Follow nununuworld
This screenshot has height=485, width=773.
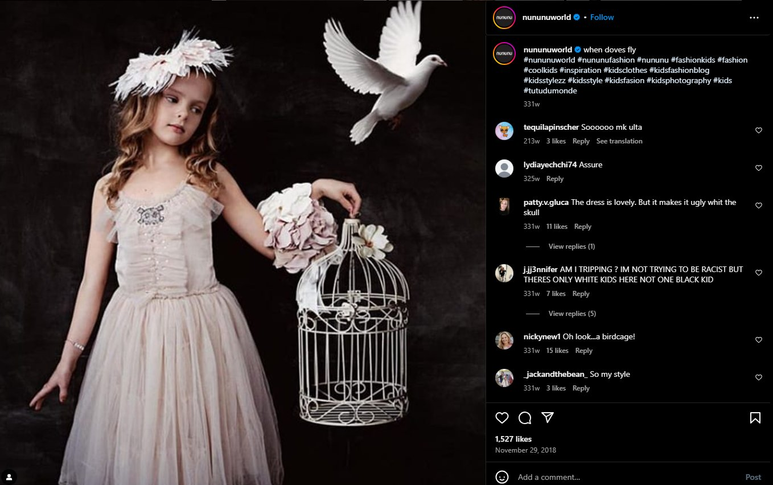coord(602,17)
